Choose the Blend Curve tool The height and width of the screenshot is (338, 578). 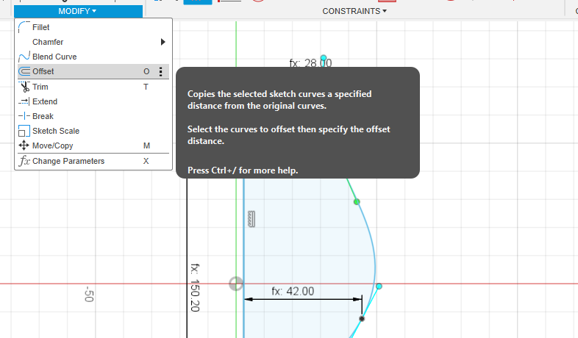(54, 57)
